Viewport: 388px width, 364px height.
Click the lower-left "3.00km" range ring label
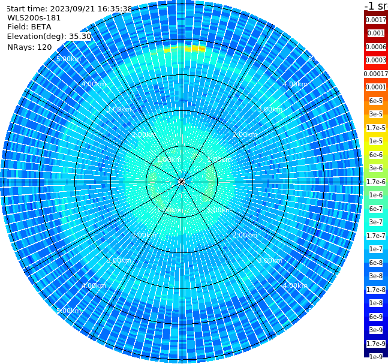coord(119,260)
